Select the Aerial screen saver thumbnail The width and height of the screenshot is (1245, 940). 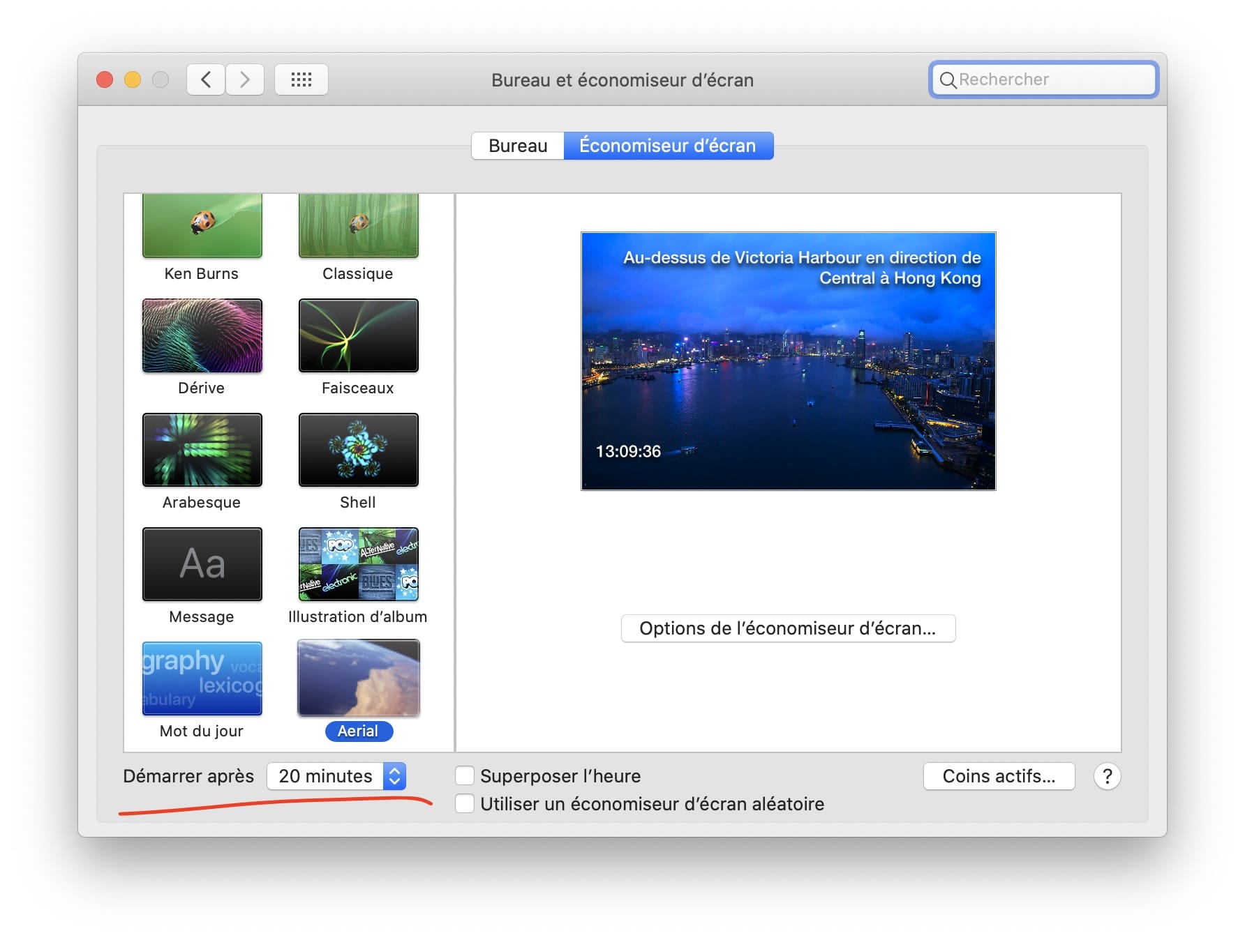359,679
